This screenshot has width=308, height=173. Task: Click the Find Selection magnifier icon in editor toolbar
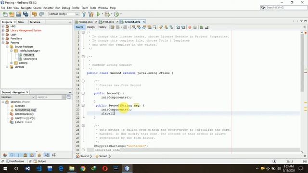(134, 27)
